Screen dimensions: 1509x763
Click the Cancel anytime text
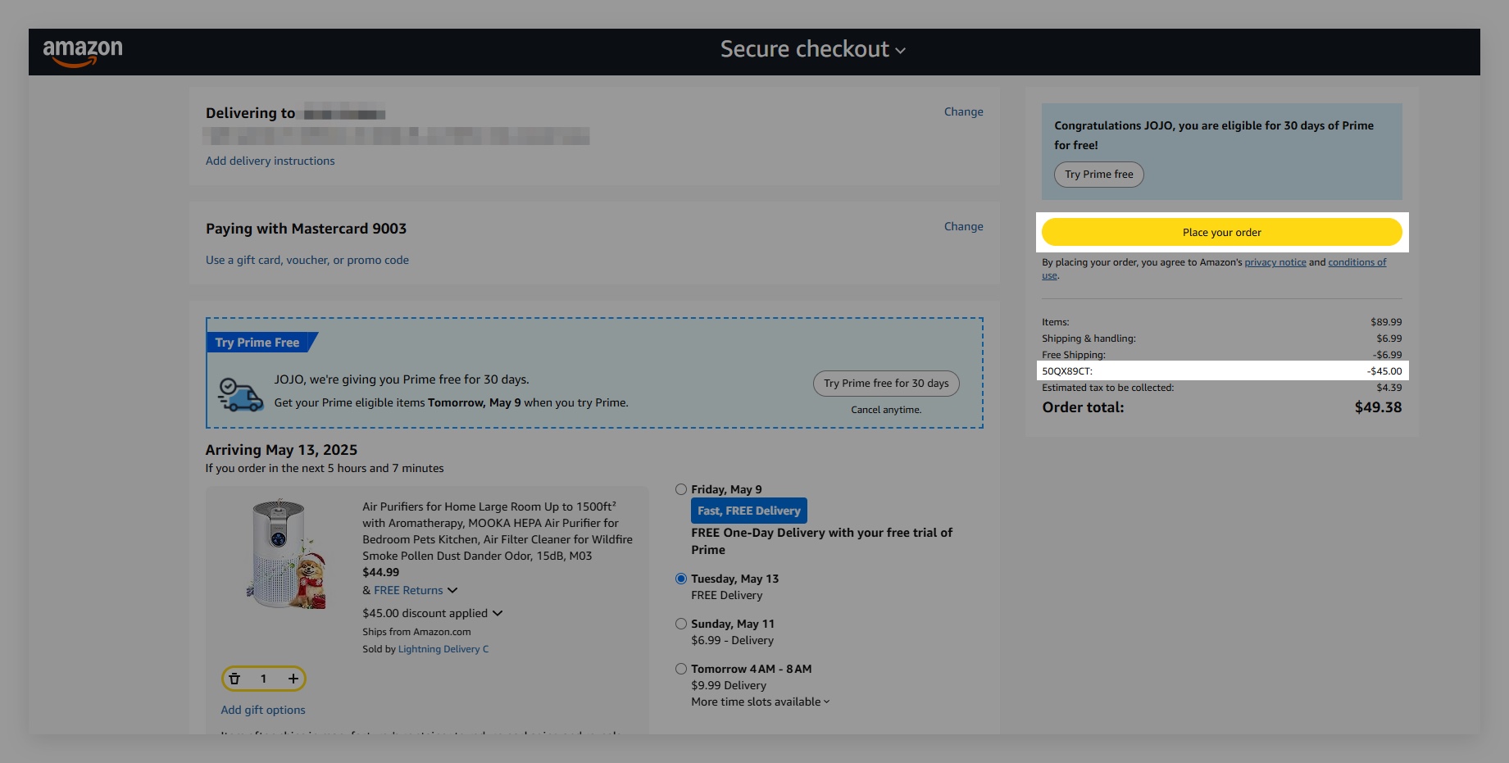(886, 410)
